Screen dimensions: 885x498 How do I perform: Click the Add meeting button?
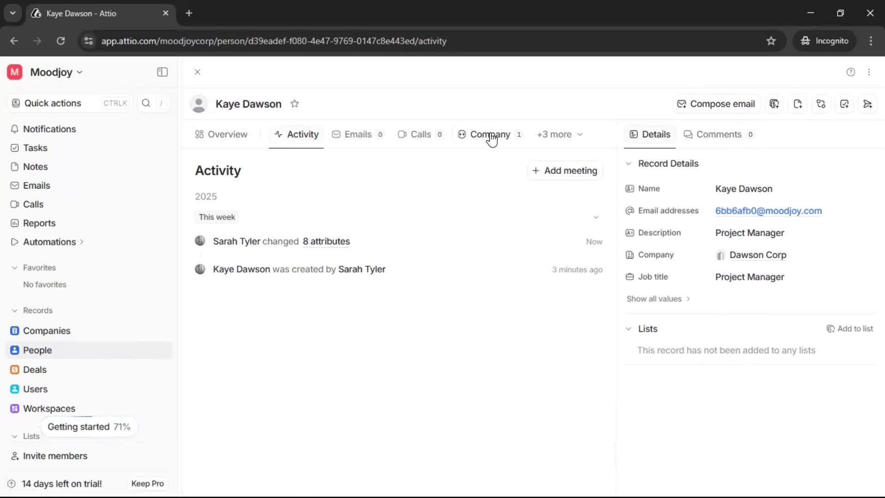click(x=564, y=170)
